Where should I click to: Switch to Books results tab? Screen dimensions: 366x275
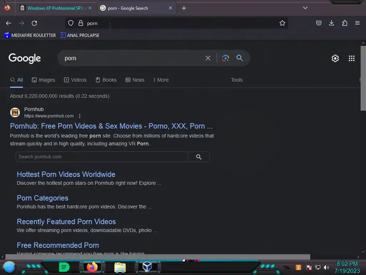click(x=106, y=80)
